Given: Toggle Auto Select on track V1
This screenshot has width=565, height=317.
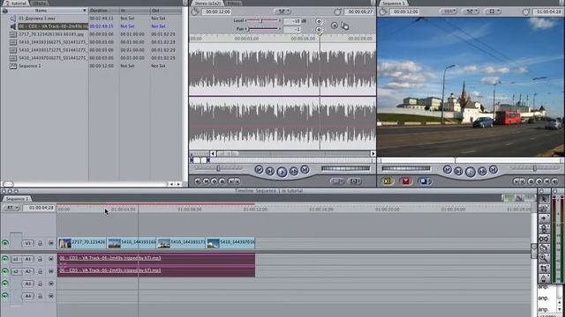Looking at the screenshot, I should tap(51, 243).
